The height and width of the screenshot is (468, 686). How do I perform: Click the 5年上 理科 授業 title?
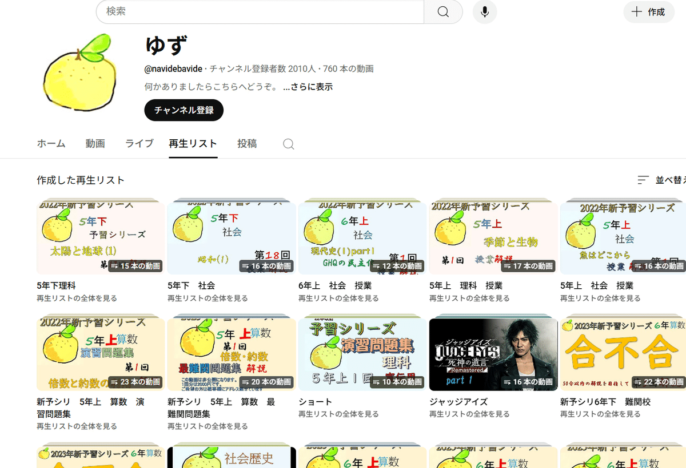(466, 285)
